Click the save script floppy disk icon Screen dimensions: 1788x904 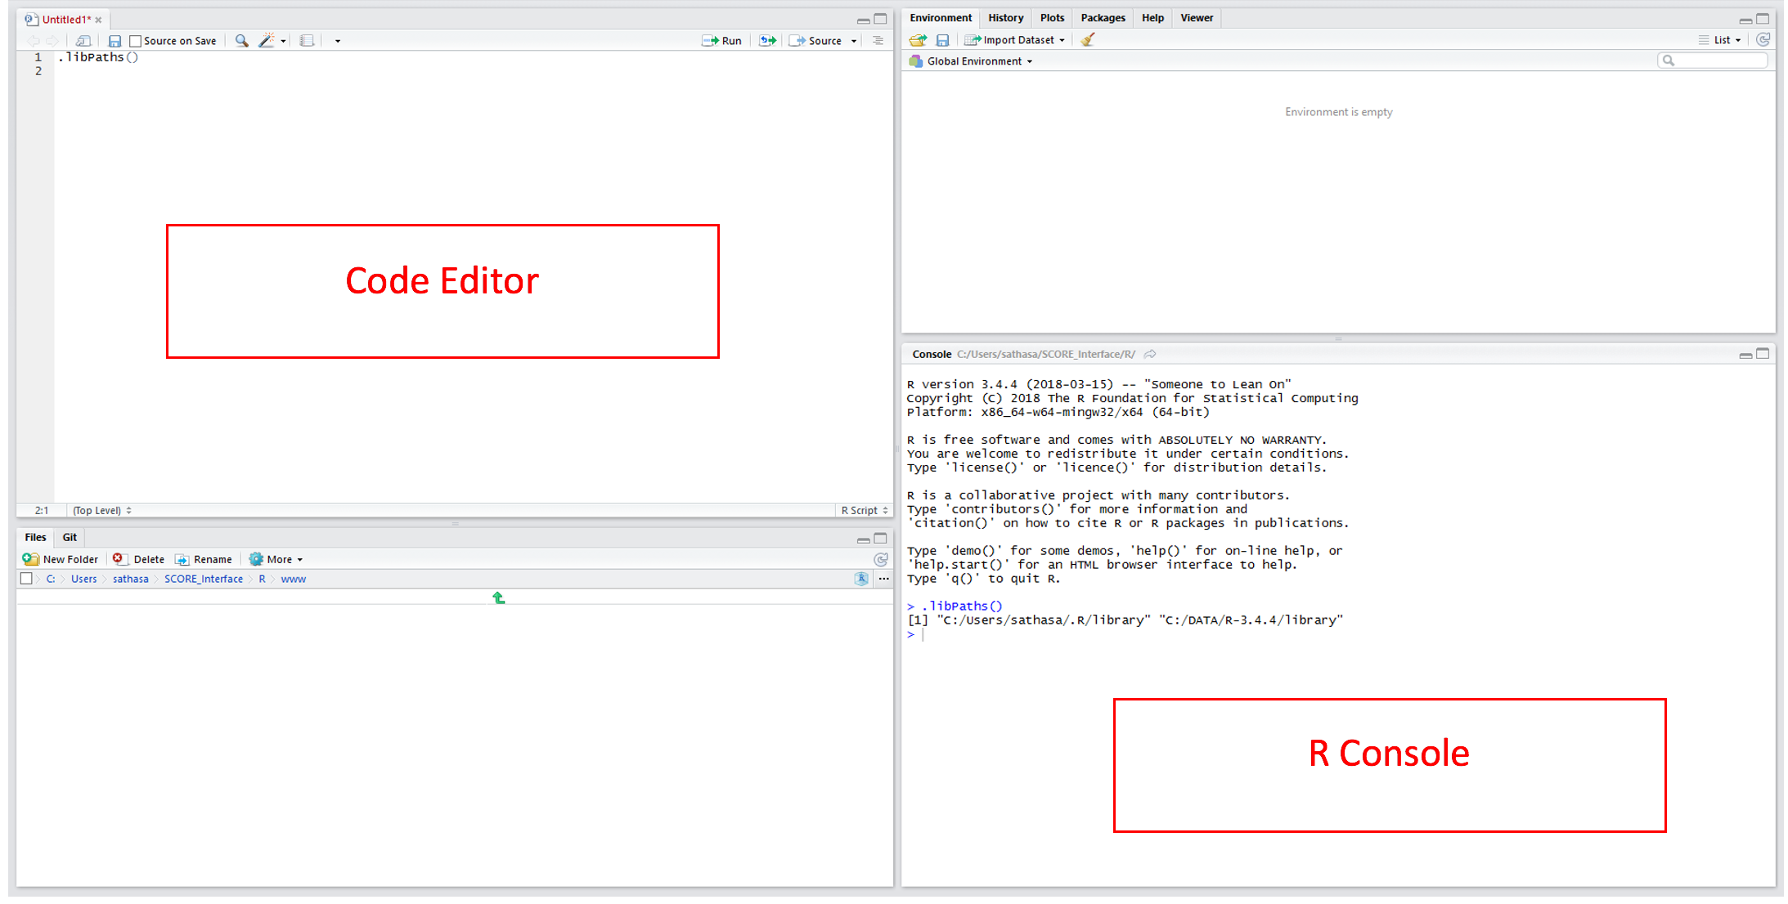pyautogui.click(x=115, y=41)
